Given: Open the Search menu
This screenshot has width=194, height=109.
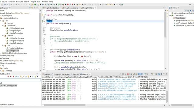Looking at the screenshot, I should tap(27, 2).
